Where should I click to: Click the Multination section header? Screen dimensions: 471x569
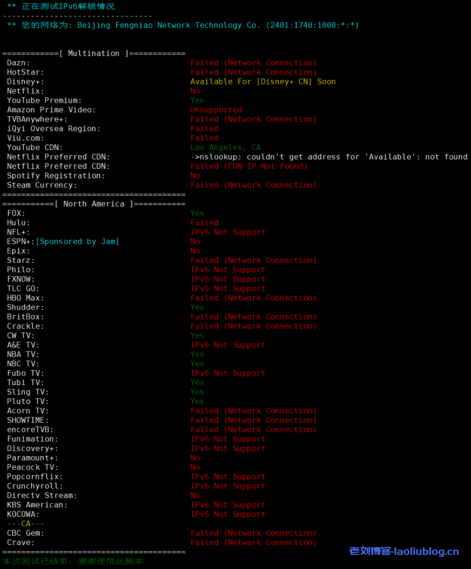pyautogui.click(x=93, y=53)
